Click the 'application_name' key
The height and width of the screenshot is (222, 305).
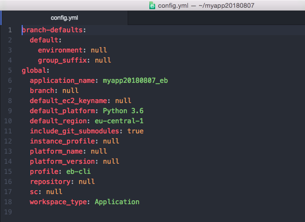[x=63, y=80]
